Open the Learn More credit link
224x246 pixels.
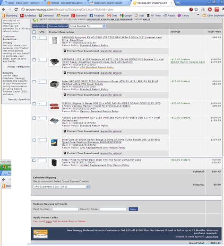click(212, 237)
